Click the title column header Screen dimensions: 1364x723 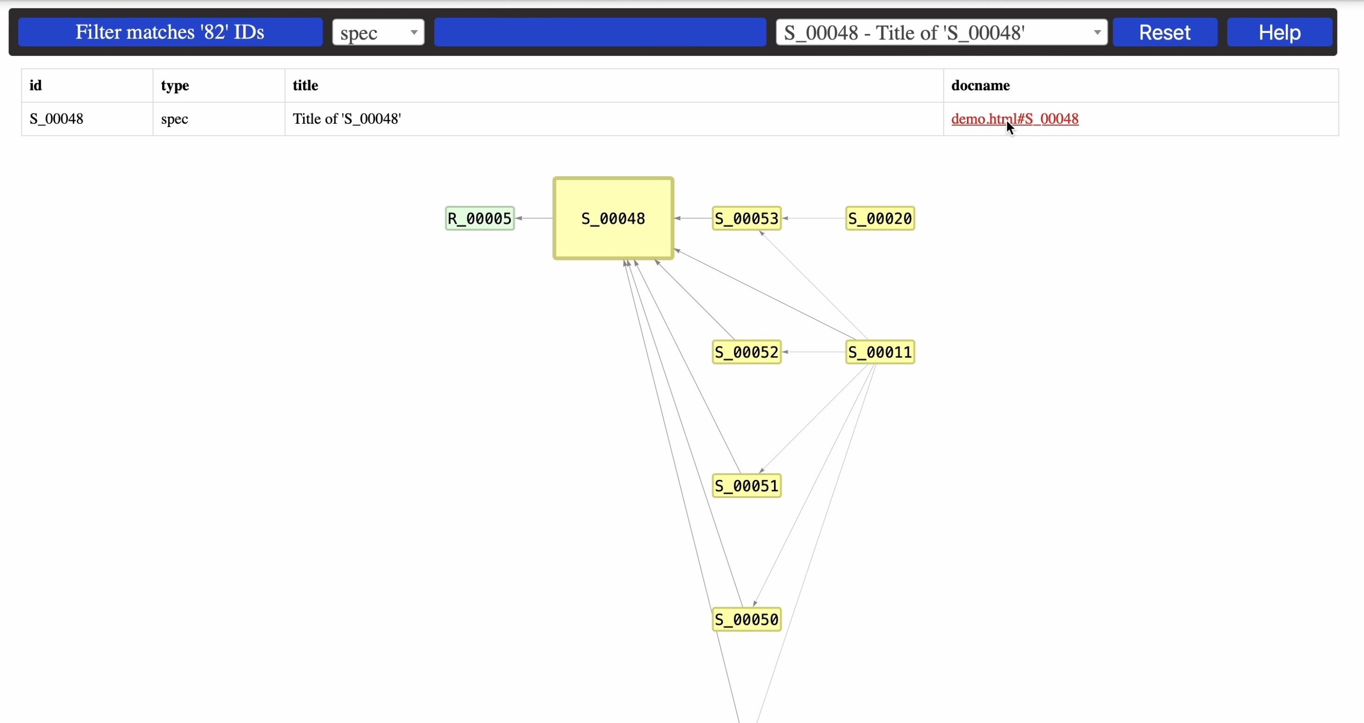[306, 85]
